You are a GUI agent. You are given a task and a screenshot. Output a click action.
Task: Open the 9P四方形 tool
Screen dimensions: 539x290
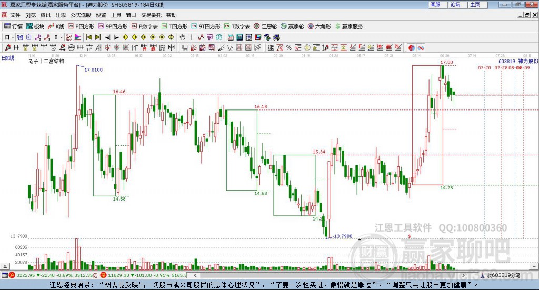[x=113, y=26]
